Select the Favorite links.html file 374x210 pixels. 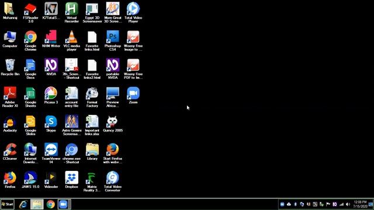click(92, 41)
